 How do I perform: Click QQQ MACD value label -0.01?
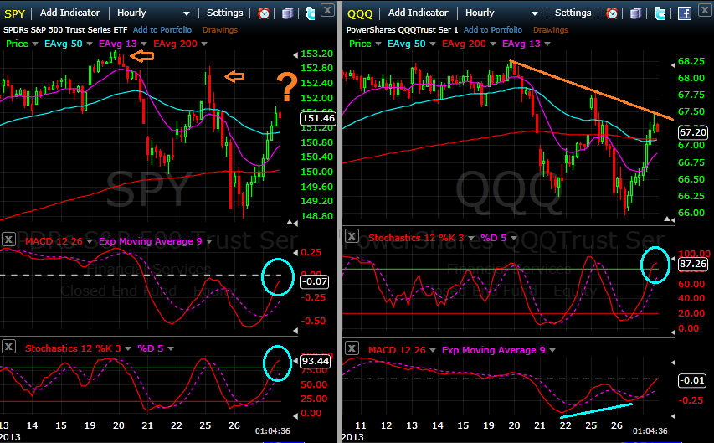tap(692, 380)
